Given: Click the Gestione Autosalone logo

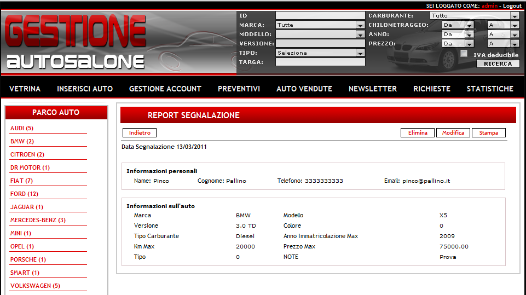Looking at the screenshot, I should click(76, 42).
